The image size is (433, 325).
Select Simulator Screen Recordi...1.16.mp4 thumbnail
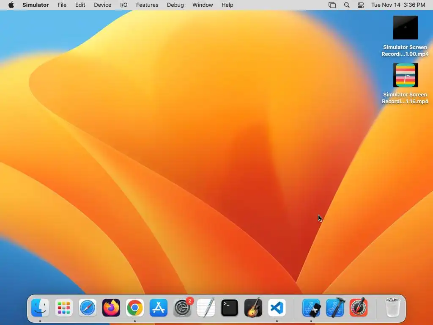406,75
